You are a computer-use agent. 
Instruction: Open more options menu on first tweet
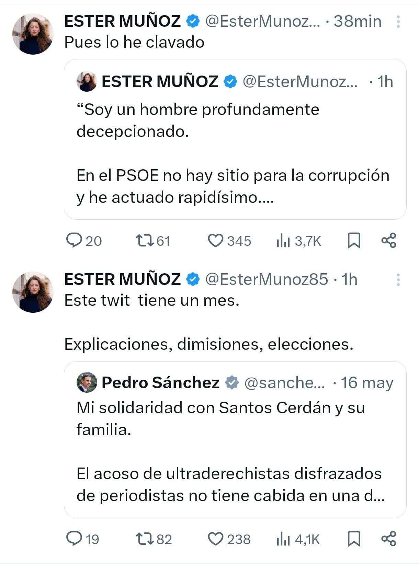click(398, 22)
